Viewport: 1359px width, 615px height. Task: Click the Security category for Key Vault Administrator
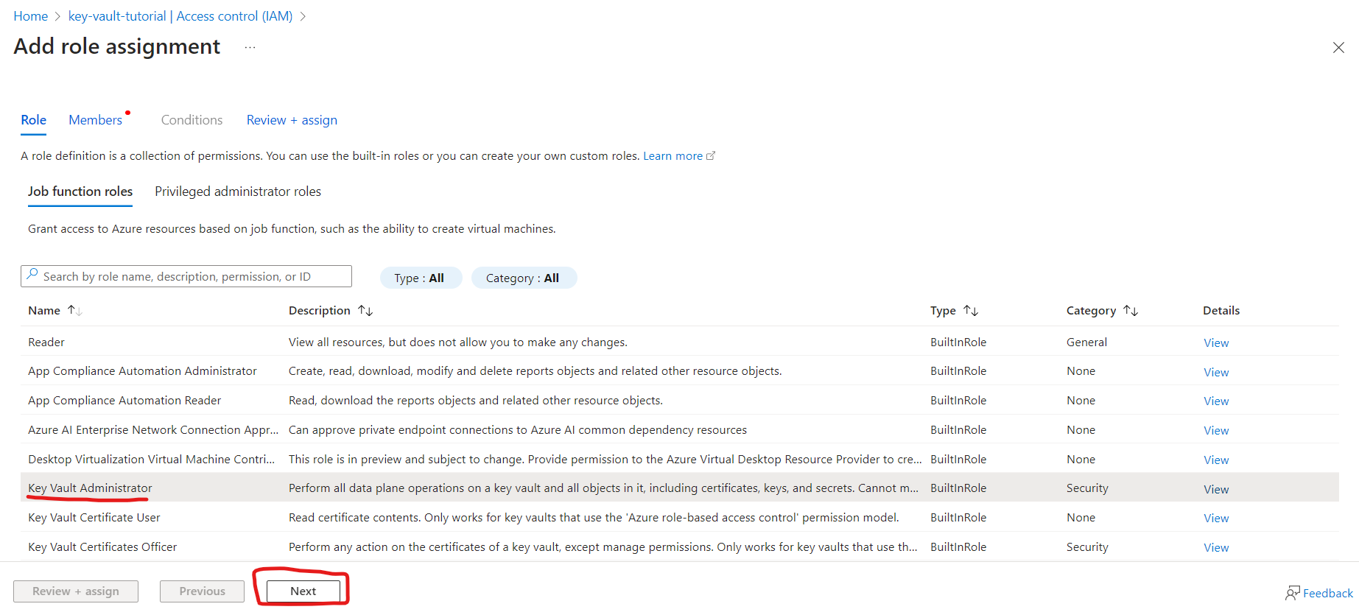click(1087, 488)
